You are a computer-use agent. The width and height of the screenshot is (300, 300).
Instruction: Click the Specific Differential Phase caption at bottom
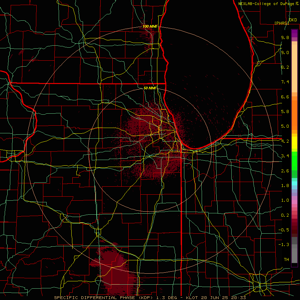click(150, 298)
